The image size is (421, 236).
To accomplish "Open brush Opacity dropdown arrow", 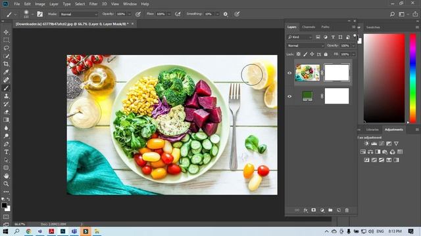I will coord(129,14).
